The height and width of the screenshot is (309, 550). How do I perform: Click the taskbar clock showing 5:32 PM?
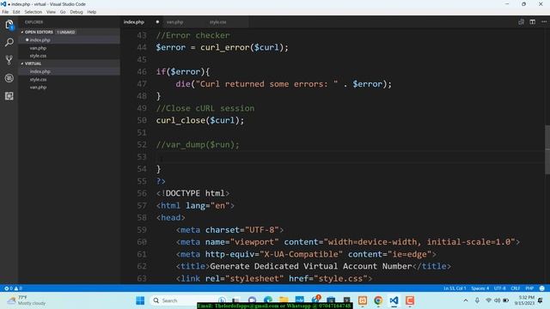point(525,300)
